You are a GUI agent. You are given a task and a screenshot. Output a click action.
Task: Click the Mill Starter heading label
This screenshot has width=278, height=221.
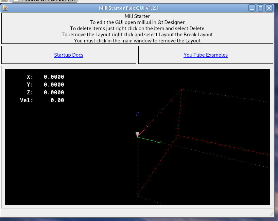[x=137, y=16]
